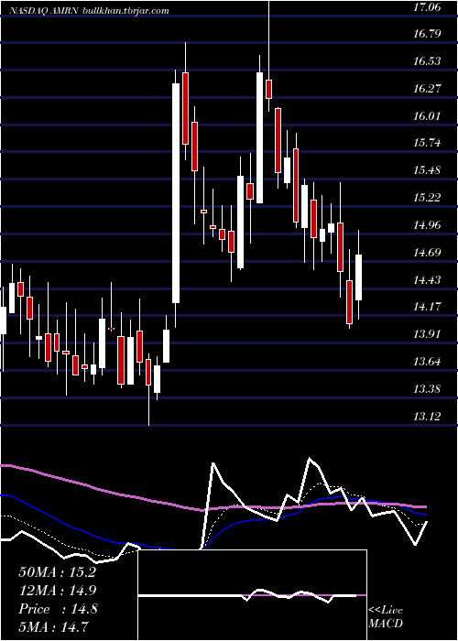Click the 16.27 price axis label
Image resolution: width=458 pixels, height=641 pixels.
pos(428,88)
